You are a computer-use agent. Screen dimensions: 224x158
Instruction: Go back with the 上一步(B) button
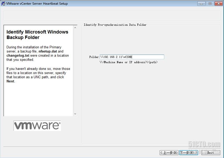pyautogui.click(x=169, y=153)
